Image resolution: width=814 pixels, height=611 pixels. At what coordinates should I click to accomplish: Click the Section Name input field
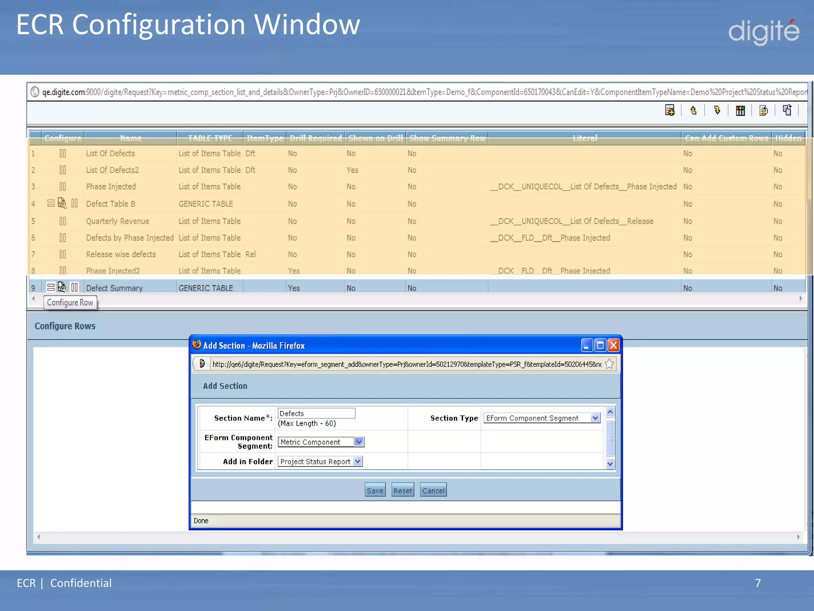pos(316,413)
